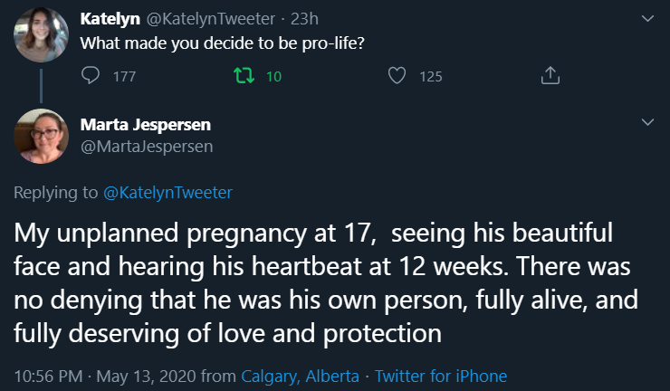Select the tweet text about being pro-life

pos(223,43)
